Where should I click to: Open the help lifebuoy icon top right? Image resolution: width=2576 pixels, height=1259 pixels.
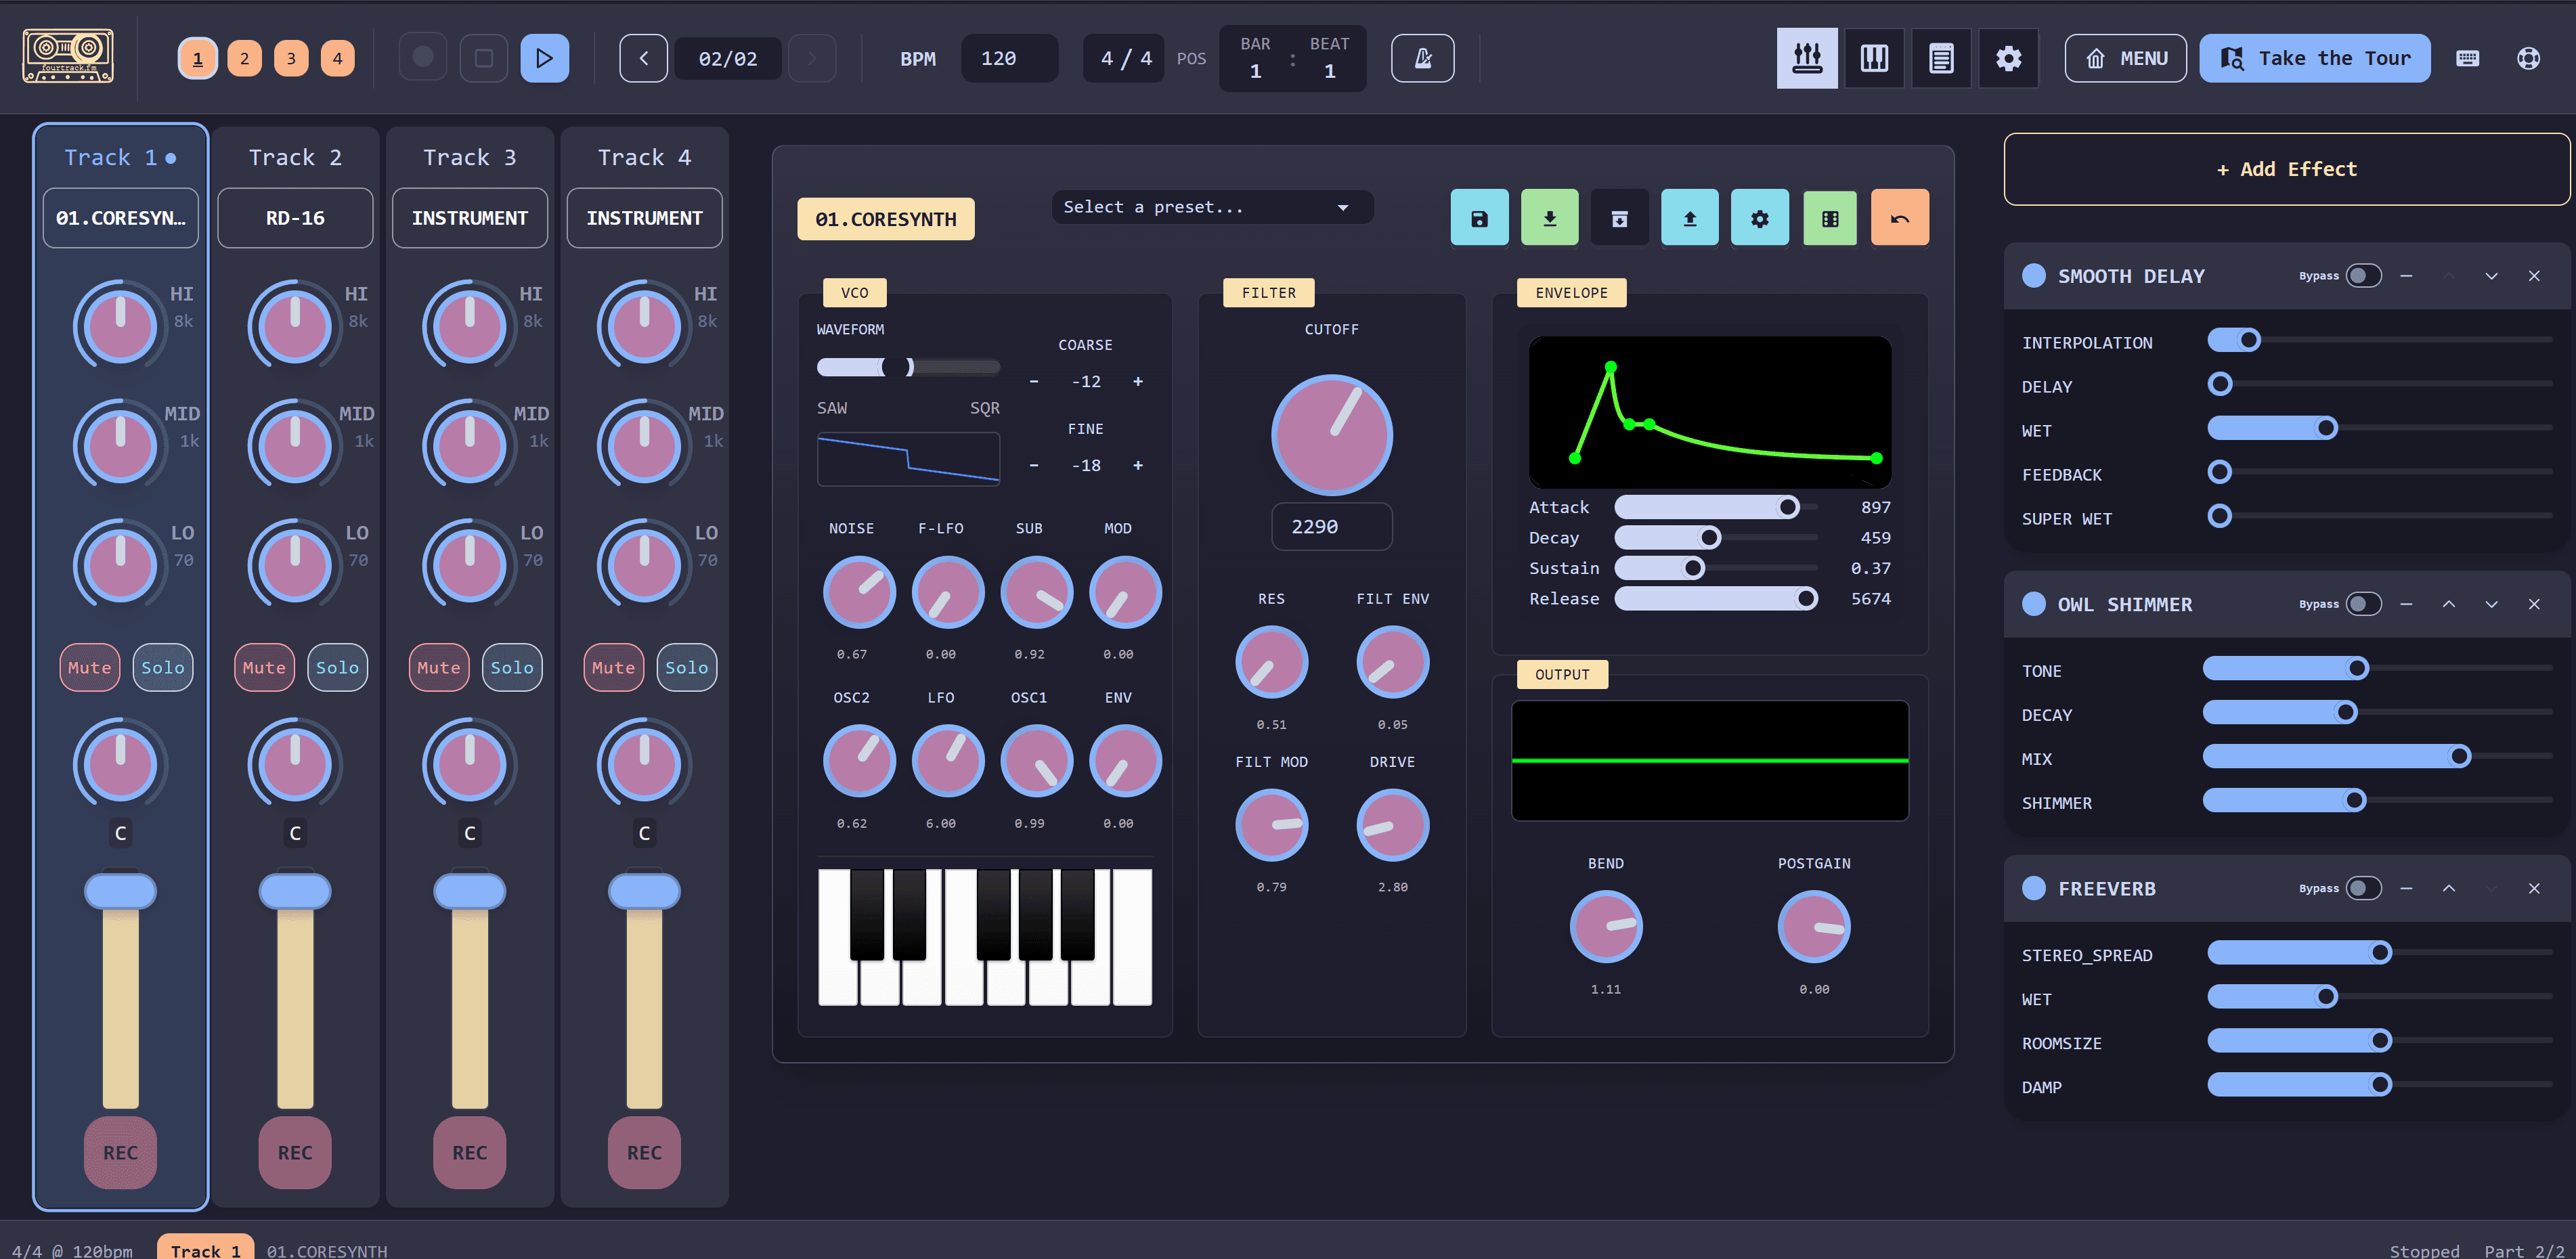[2529, 58]
